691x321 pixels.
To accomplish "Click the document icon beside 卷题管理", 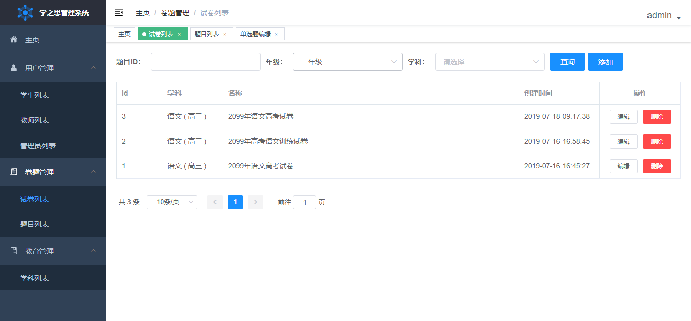I will [14, 172].
